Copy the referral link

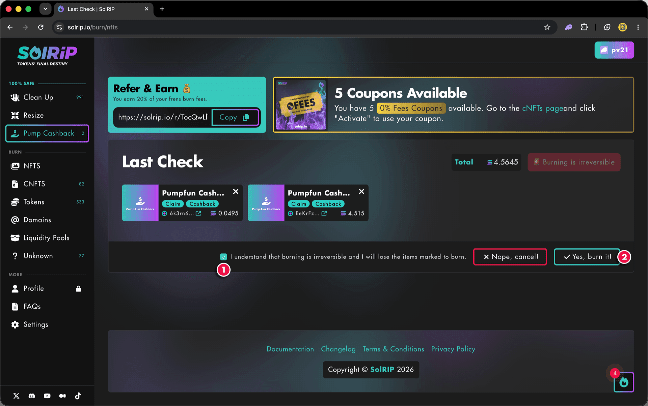point(235,117)
